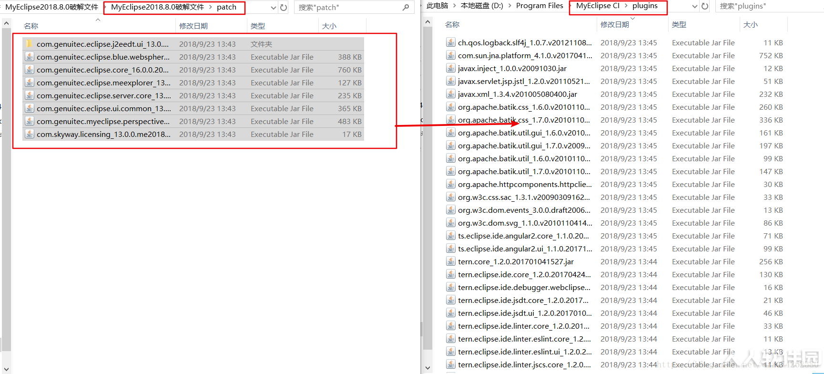824x374 pixels.
Task: Click jar icon of org.apache.httpcomponents.httpclient
Action: point(450,184)
